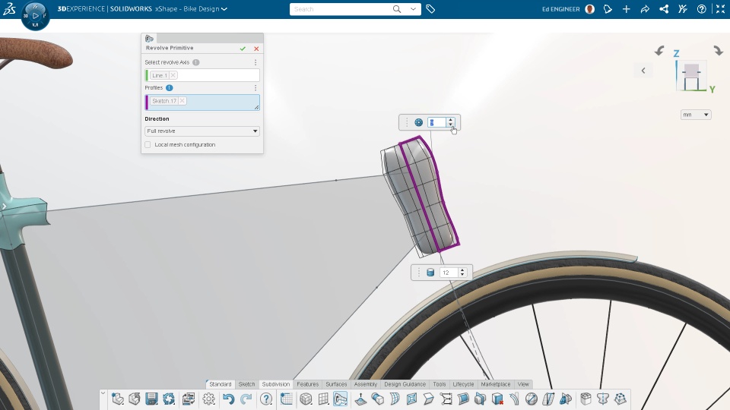The height and width of the screenshot is (410, 730).
Task: Rotate view counterclockwise arrow near view cube
Action: click(x=659, y=51)
